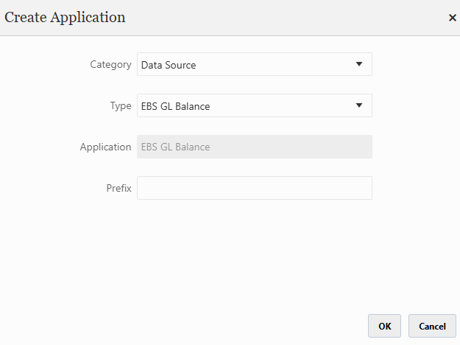Click the Type label
460x345 pixels.
click(x=121, y=106)
